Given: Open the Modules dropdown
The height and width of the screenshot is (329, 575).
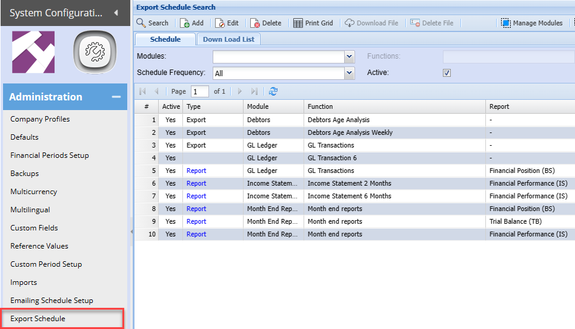Looking at the screenshot, I should pos(349,57).
